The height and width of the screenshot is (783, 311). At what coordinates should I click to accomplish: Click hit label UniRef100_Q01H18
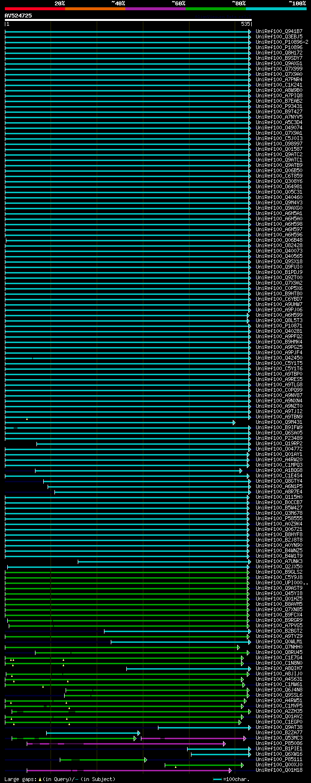[x=279, y=770]
